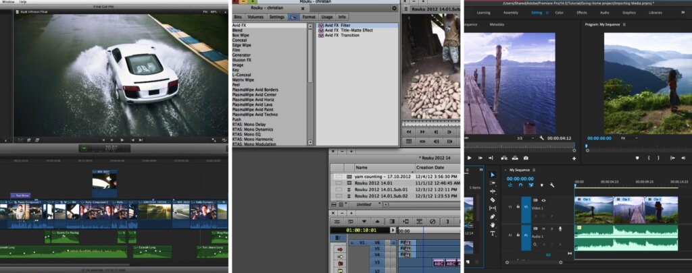Open the Source monitor wrench settings
692x273 pixels.
(541, 138)
